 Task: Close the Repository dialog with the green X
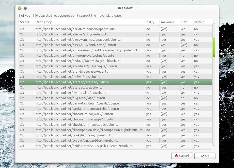[x=20, y=8]
